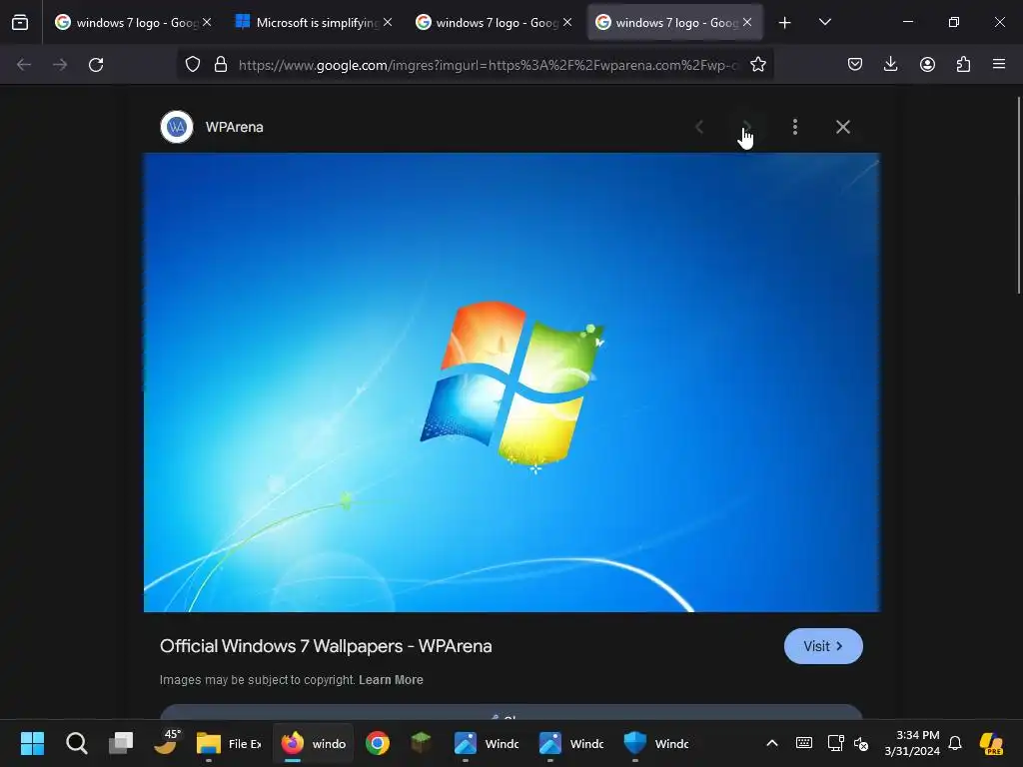The height and width of the screenshot is (767, 1023).
Task: Open Firefox View tab list icon
Action: [x=20, y=22]
